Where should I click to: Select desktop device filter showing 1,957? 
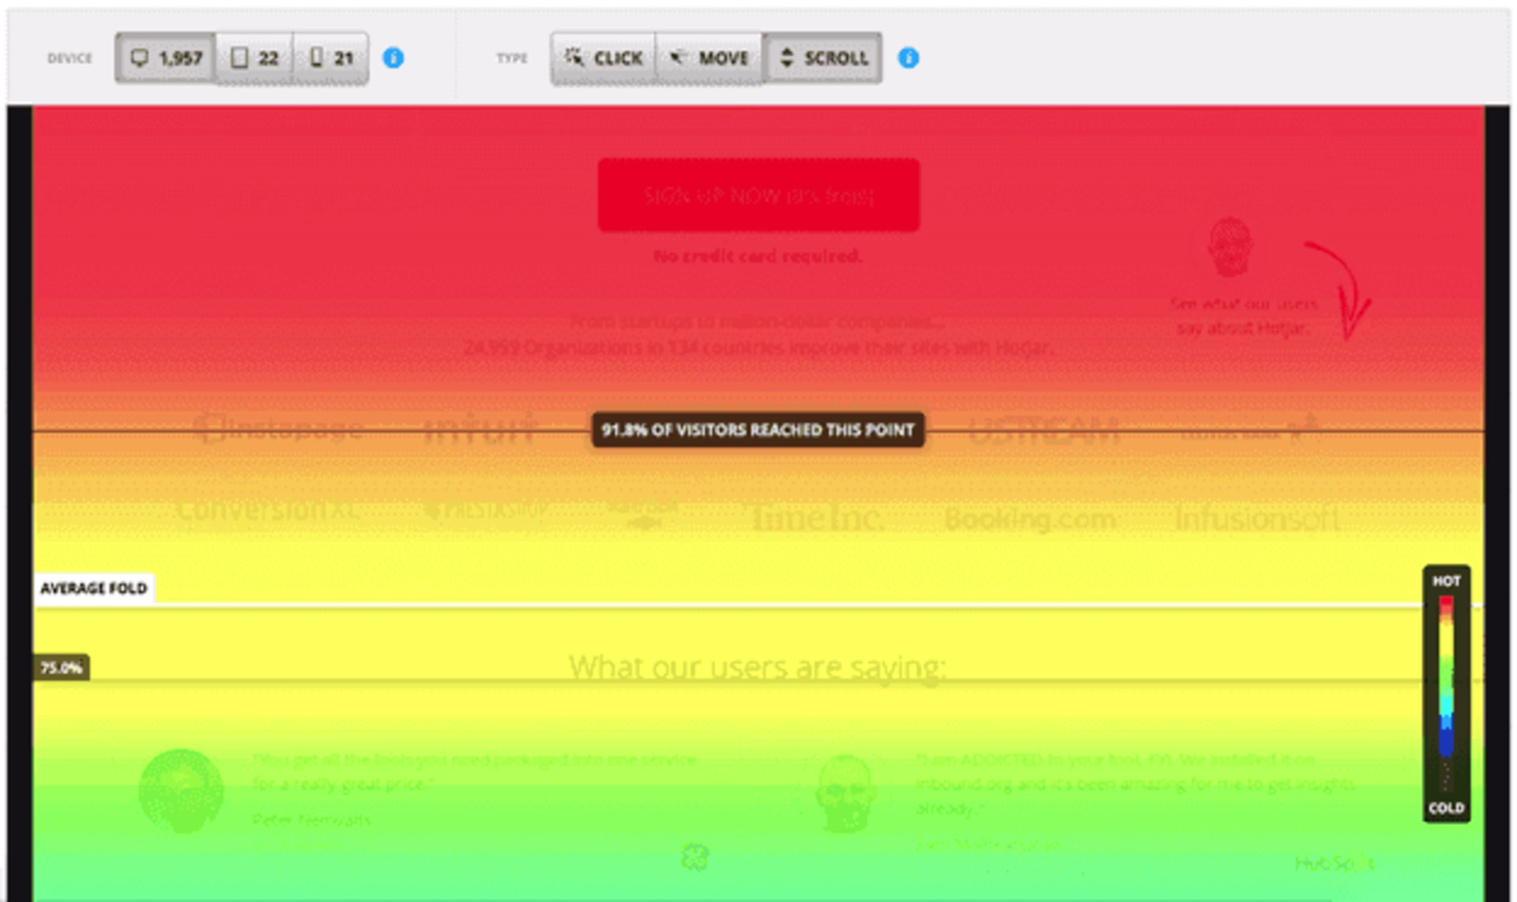point(165,58)
